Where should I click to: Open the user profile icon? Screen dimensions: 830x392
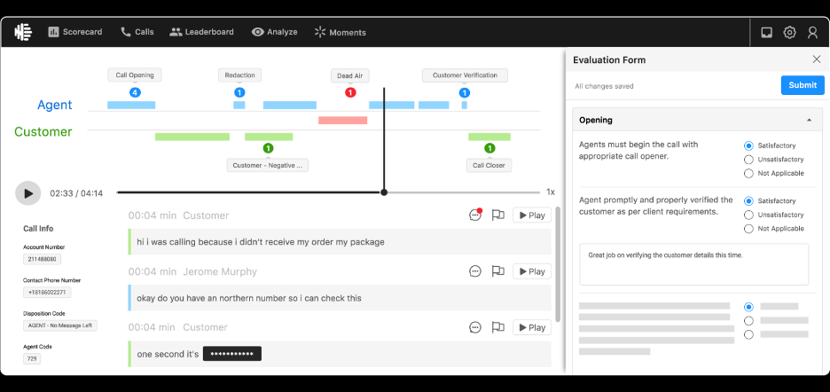(812, 33)
